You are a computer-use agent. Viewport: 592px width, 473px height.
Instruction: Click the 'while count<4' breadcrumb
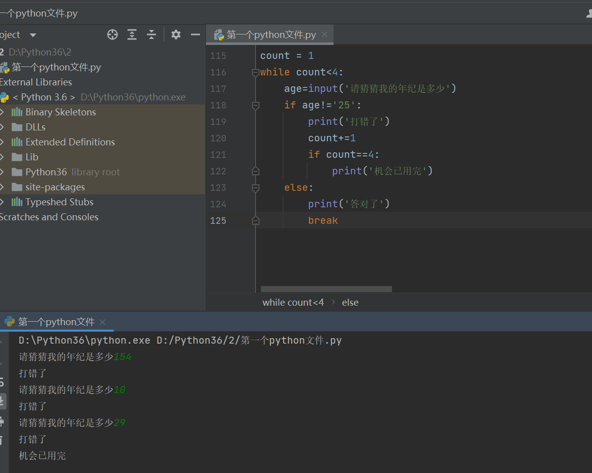pos(293,302)
